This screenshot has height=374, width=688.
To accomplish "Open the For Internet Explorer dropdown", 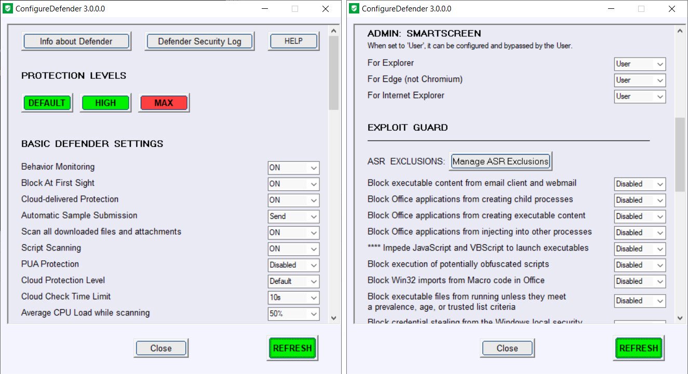I will click(x=640, y=96).
